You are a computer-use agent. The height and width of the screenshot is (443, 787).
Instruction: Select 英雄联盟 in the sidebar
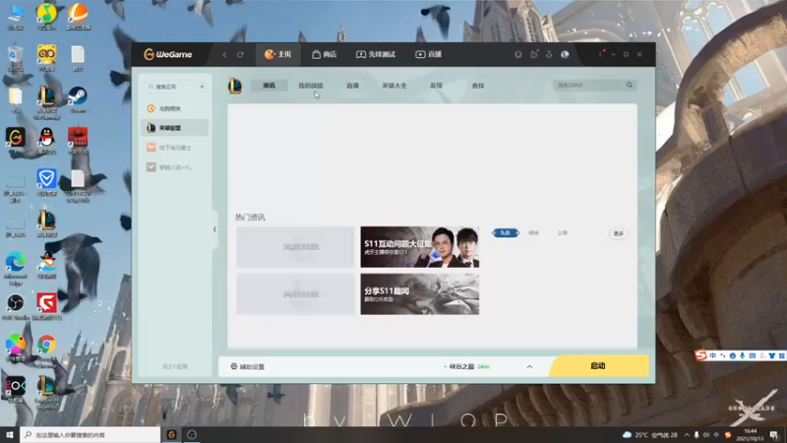174,128
